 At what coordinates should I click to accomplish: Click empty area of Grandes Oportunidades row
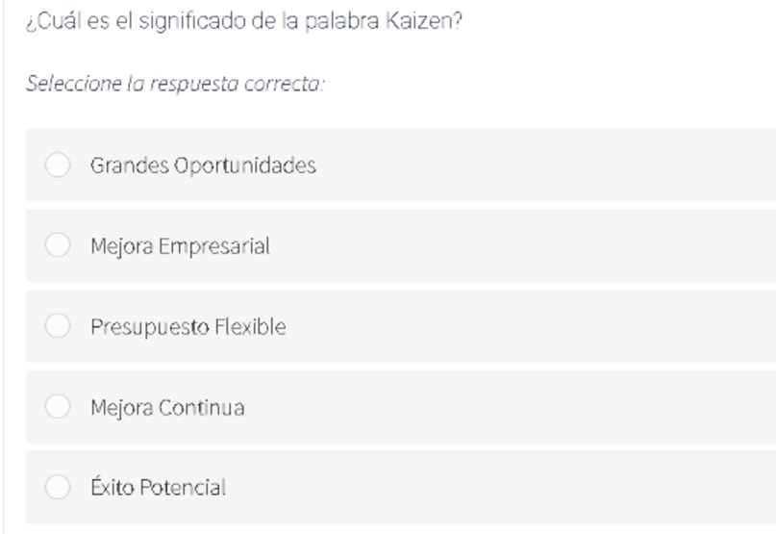(x=544, y=165)
